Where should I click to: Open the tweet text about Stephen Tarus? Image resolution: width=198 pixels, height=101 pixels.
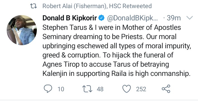[x=117, y=50]
